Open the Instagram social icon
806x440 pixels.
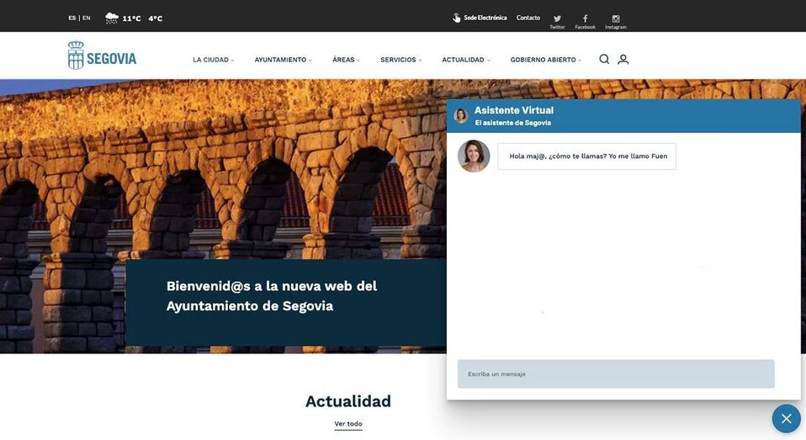616,19
